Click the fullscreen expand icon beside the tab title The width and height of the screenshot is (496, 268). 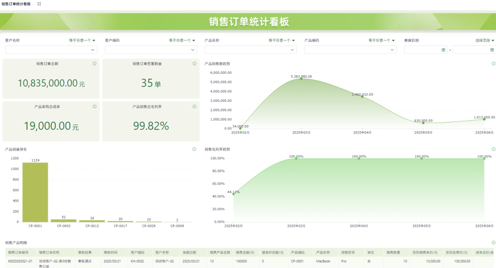point(39,4)
